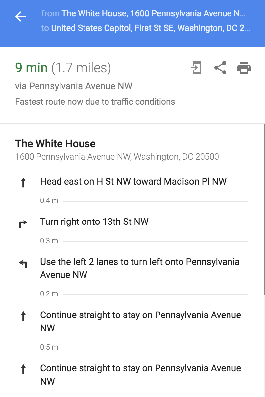
Task: Select the Continue straight step below 0.5 mi
Action: coord(140,375)
